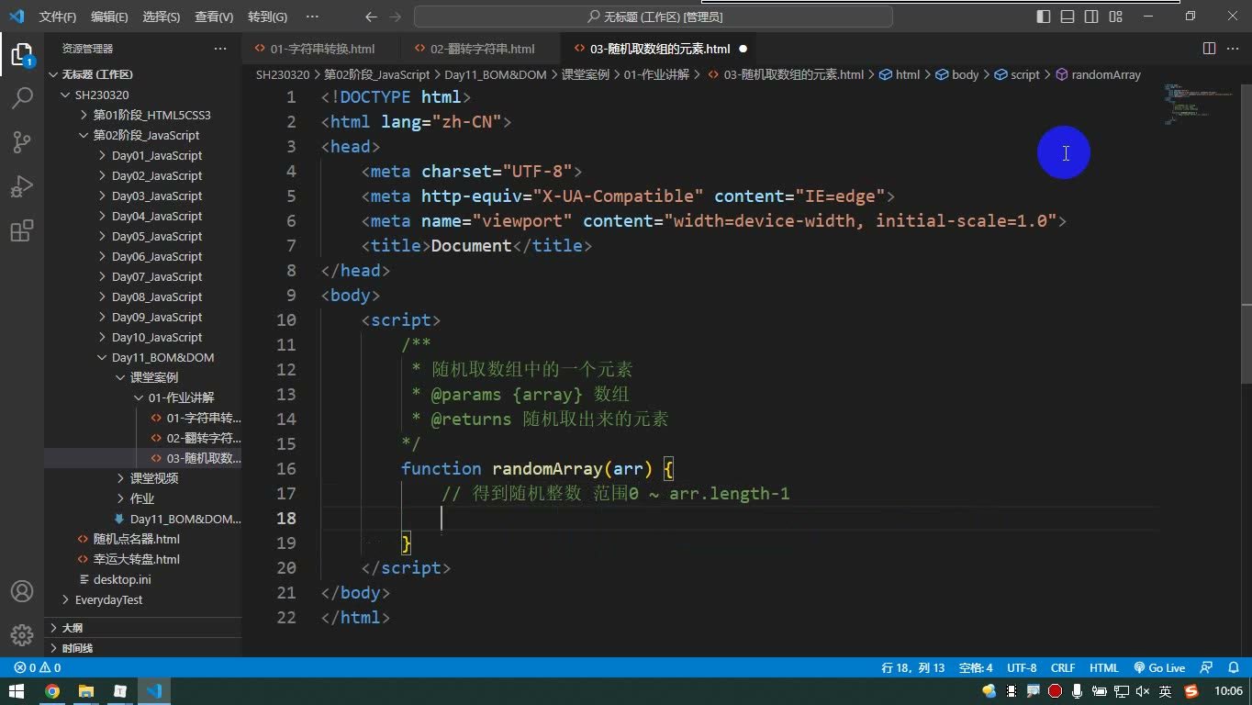Image resolution: width=1252 pixels, height=705 pixels.
Task: Open the Source Control view
Action: point(21,142)
